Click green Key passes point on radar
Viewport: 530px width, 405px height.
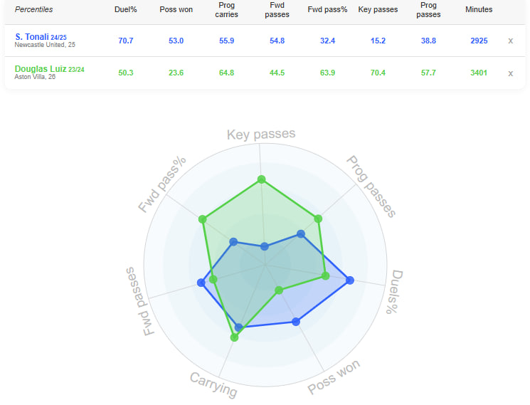(x=262, y=179)
